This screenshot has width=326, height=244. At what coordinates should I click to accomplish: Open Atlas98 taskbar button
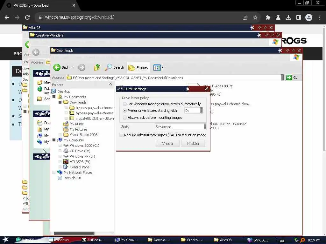(x=223, y=240)
